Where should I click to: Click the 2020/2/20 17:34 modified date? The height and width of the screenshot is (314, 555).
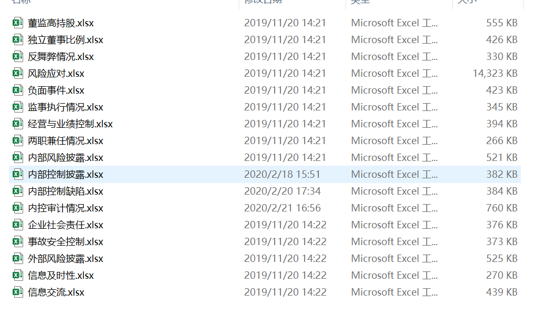click(x=282, y=191)
